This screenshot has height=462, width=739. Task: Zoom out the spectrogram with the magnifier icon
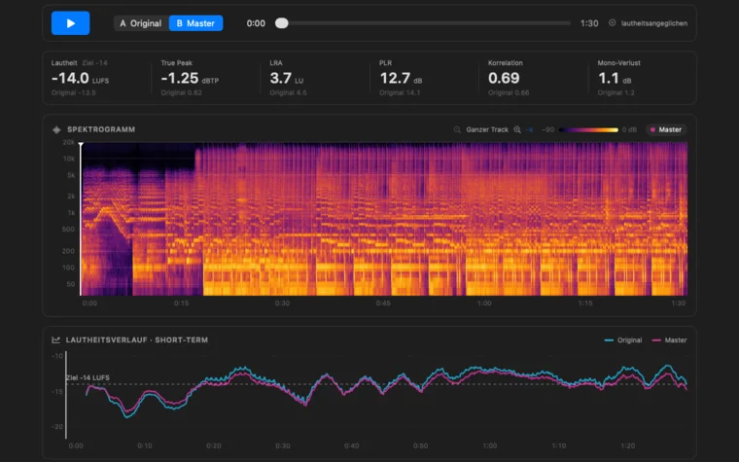tap(457, 129)
